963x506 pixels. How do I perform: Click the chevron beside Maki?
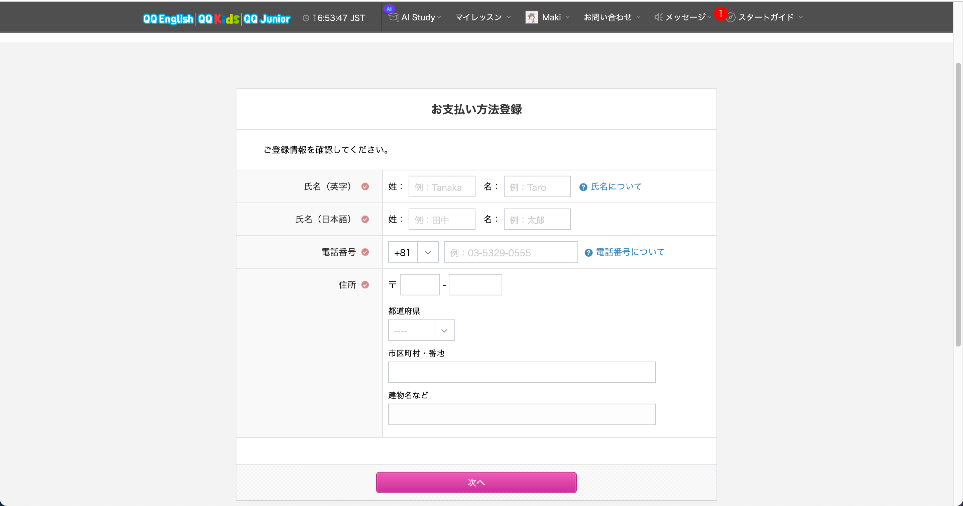pos(567,17)
